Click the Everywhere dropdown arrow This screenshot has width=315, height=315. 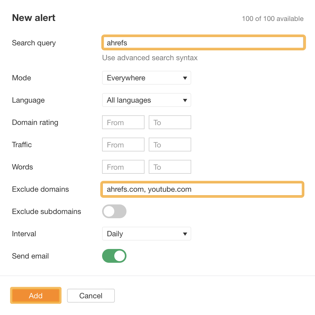tap(185, 78)
